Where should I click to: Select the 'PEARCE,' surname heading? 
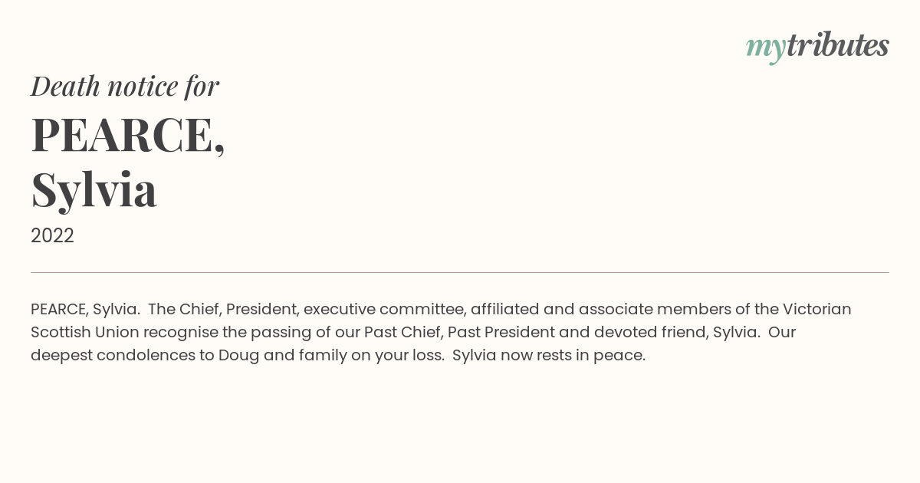pos(128,135)
